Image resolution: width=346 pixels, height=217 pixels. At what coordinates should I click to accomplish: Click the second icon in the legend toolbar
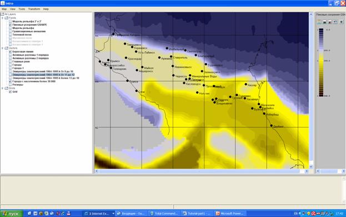[x=324, y=22]
